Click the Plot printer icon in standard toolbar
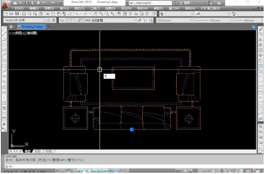Image resolution: width=265 pixels, height=174 pixels. tap(24, 14)
